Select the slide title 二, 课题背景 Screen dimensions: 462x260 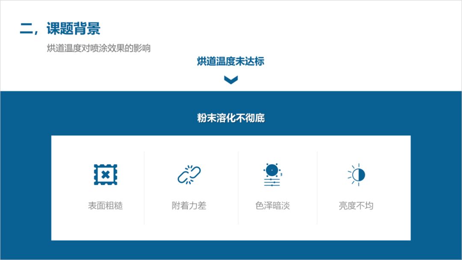[60, 29]
